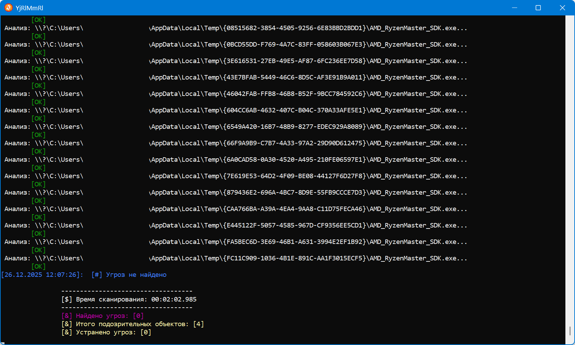Image resolution: width=575 pixels, height=345 pixels.
Task: Click the path containing GUID 6549A420-16B7-48B9
Action: (x=308, y=127)
